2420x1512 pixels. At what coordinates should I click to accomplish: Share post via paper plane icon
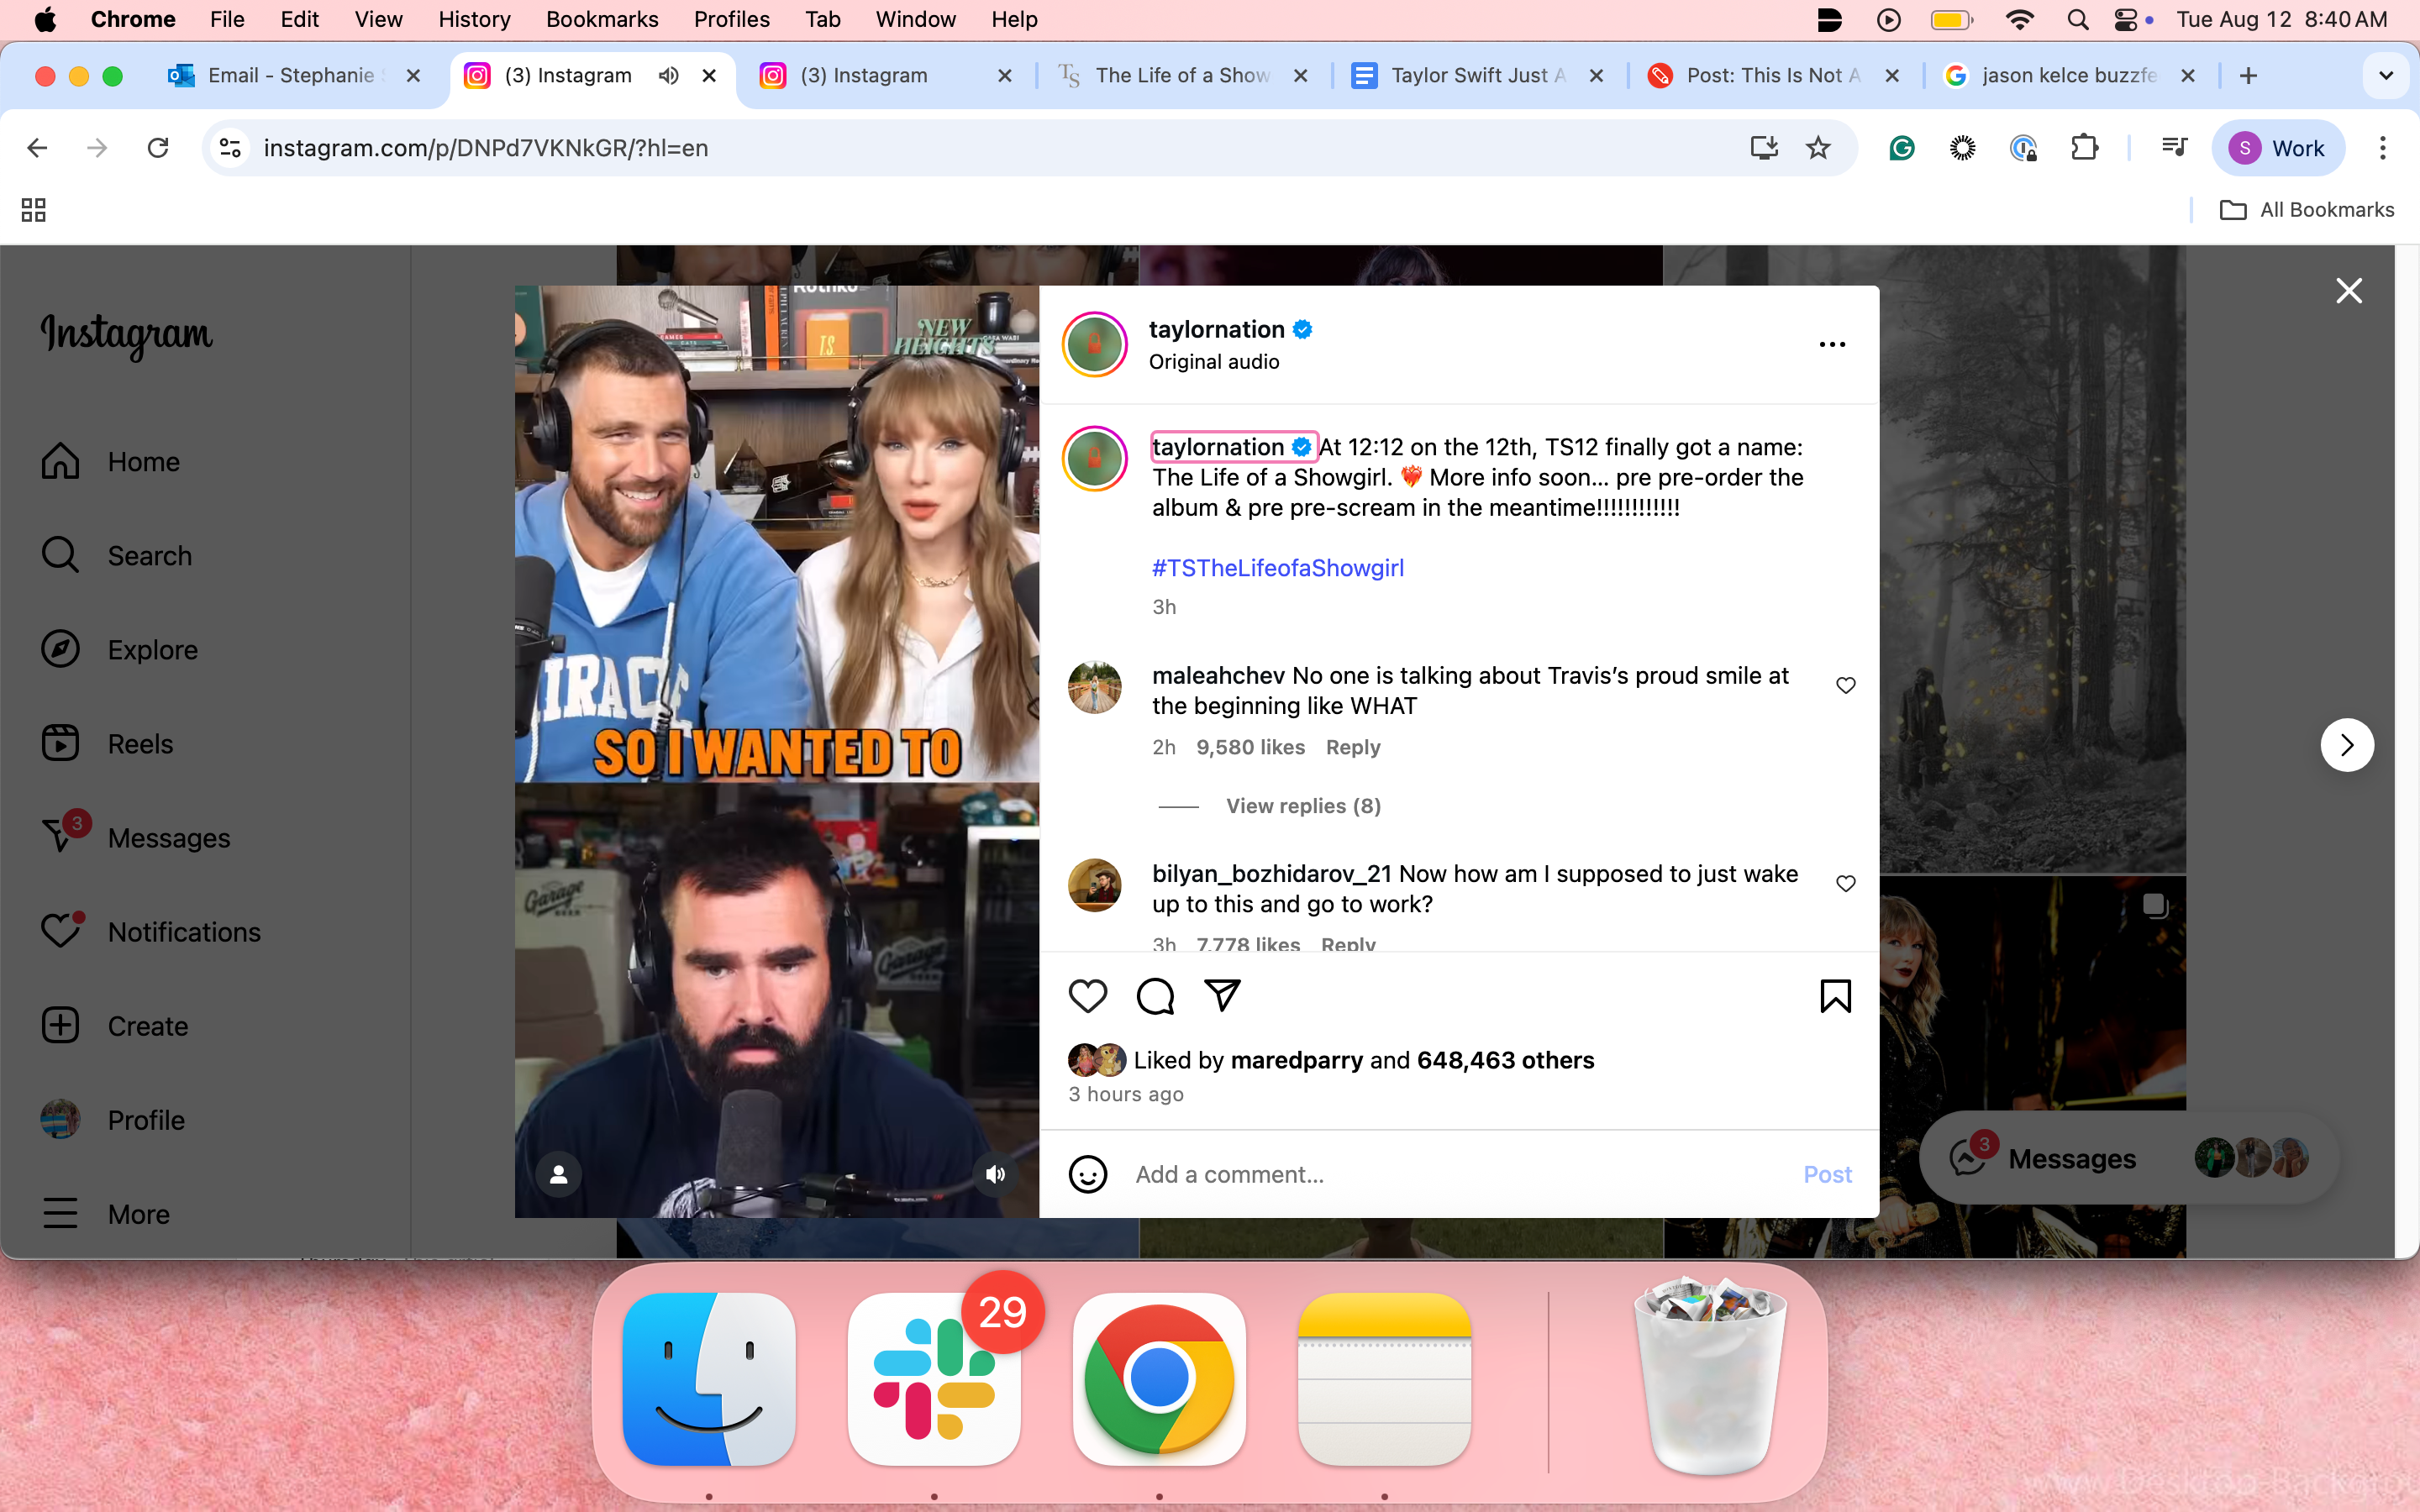click(1222, 996)
